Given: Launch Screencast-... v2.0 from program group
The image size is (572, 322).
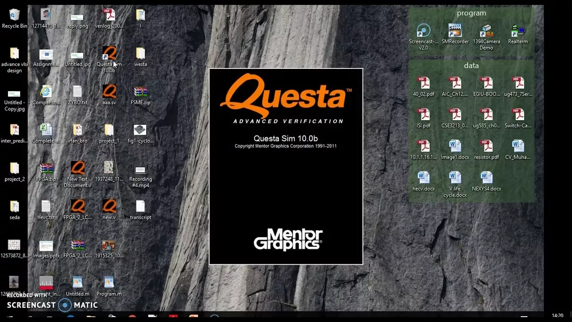Looking at the screenshot, I should tap(424, 37).
